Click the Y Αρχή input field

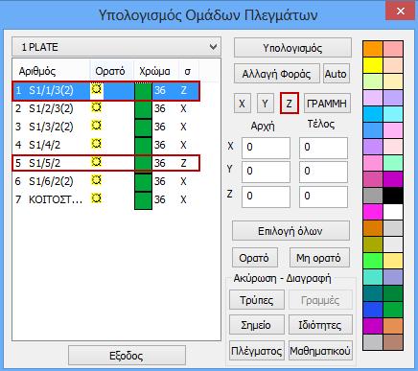(266, 172)
